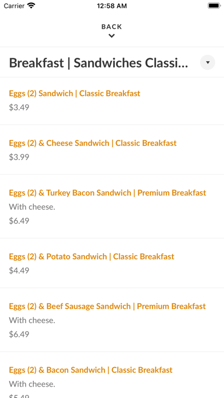The image size is (224, 398).
Task: Tap $6.49 price under Beef Sausage Sandwich
Action: point(19,335)
